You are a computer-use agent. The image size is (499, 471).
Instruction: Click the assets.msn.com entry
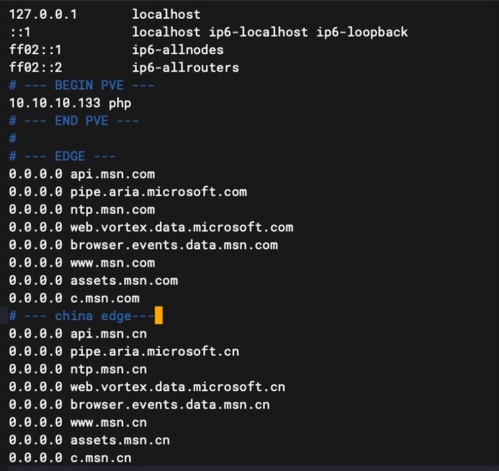coord(124,280)
